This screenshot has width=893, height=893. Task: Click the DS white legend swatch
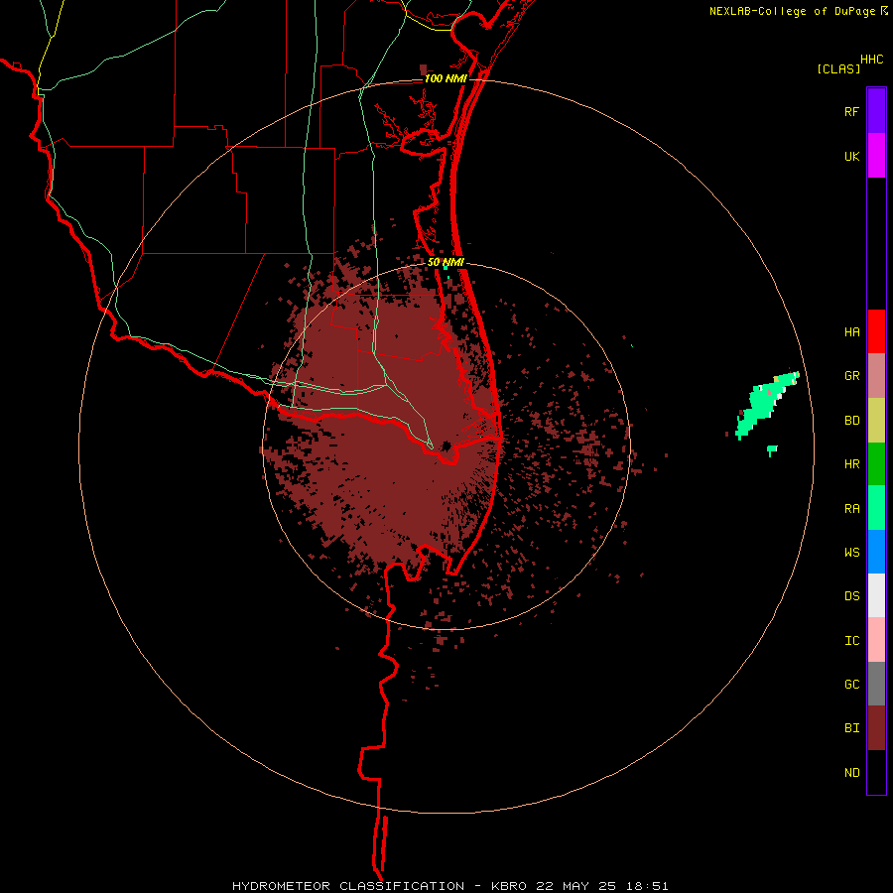[x=876, y=595]
